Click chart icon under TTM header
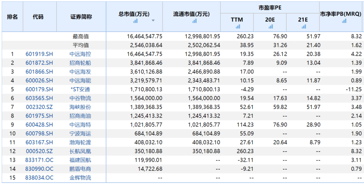The width and height of the screenshot is (364, 184). pyautogui.click(x=238, y=27)
